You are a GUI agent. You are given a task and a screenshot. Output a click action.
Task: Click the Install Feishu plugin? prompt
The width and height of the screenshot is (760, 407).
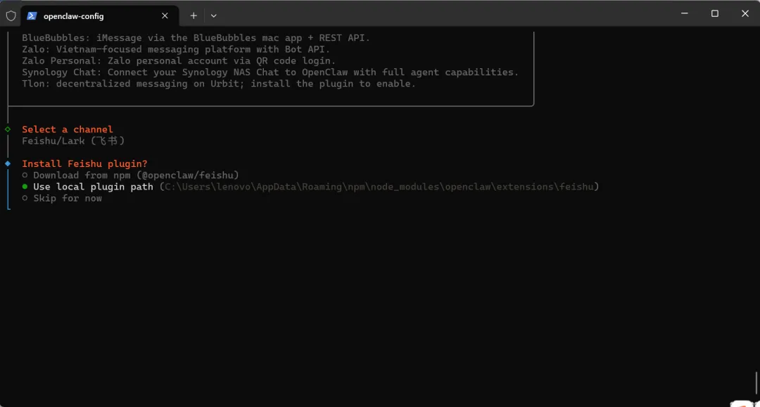tap(84, 164)
